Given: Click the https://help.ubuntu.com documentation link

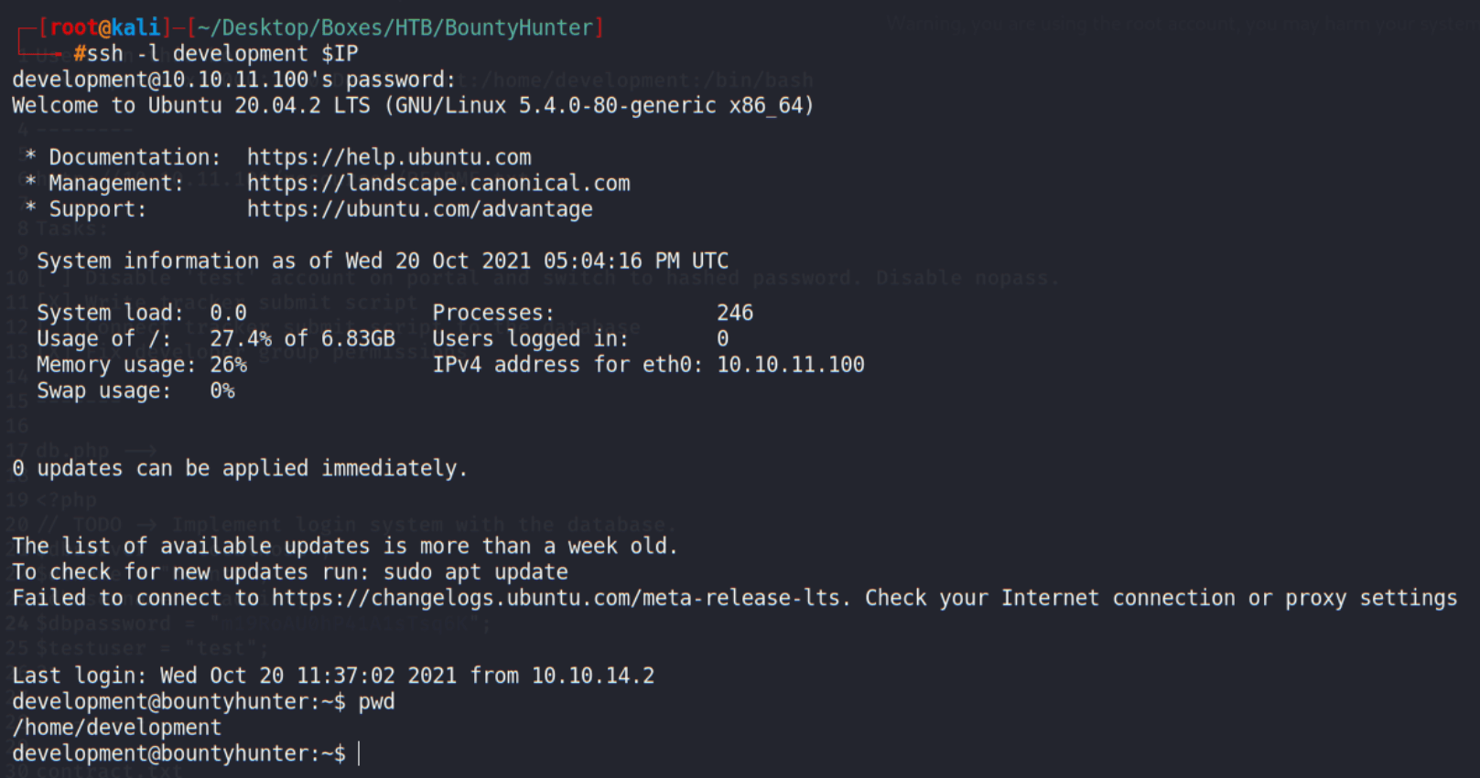Looking at the screenshot, I should tap(389, 157).
